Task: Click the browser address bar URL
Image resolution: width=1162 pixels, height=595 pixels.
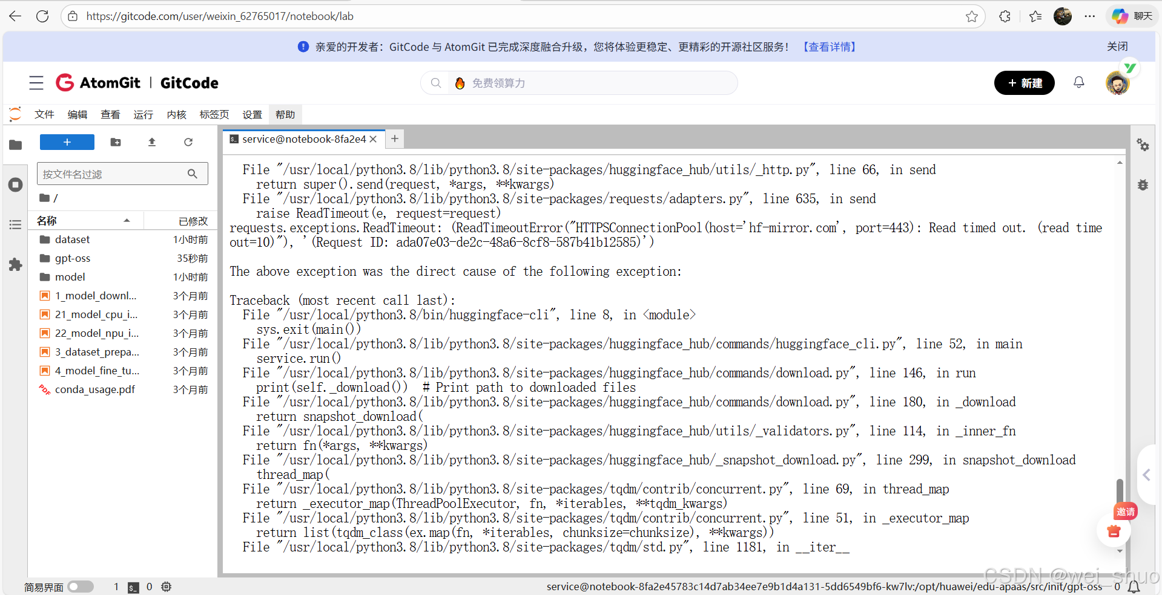Action: 220,16
